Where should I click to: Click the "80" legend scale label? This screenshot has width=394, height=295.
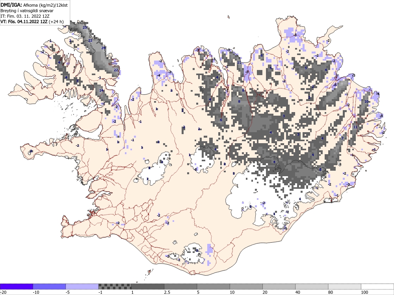[331, 292]
